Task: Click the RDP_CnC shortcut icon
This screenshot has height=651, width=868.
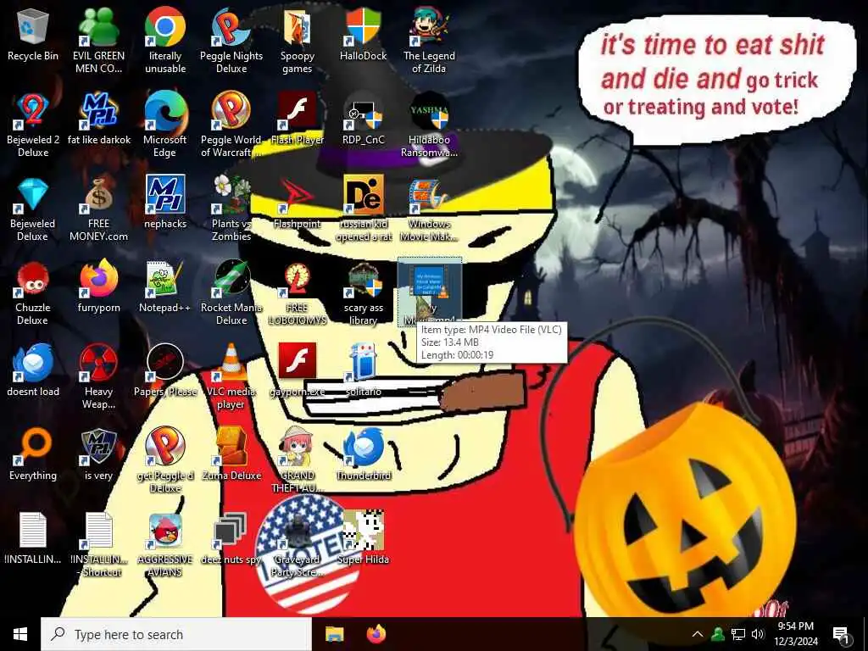Action: 364,111
